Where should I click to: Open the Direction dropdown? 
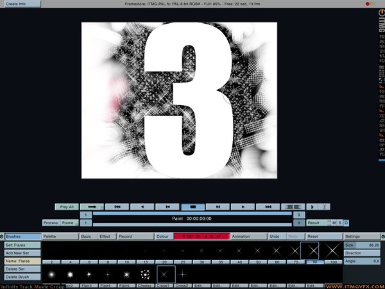click(362, 253)
